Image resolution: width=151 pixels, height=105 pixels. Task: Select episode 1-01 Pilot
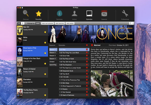click(74, 50)
